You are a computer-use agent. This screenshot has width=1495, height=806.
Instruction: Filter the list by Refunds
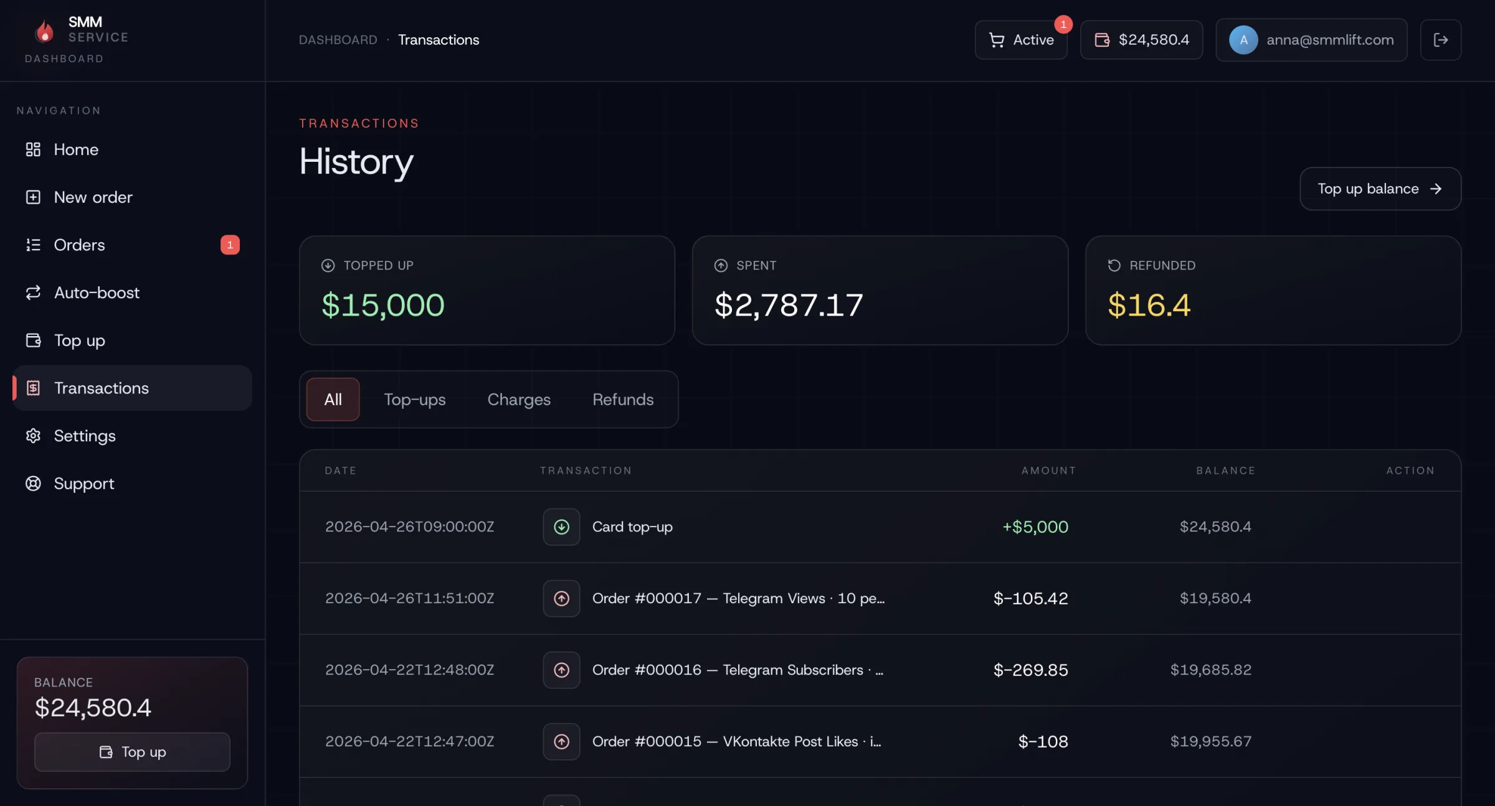623,400
